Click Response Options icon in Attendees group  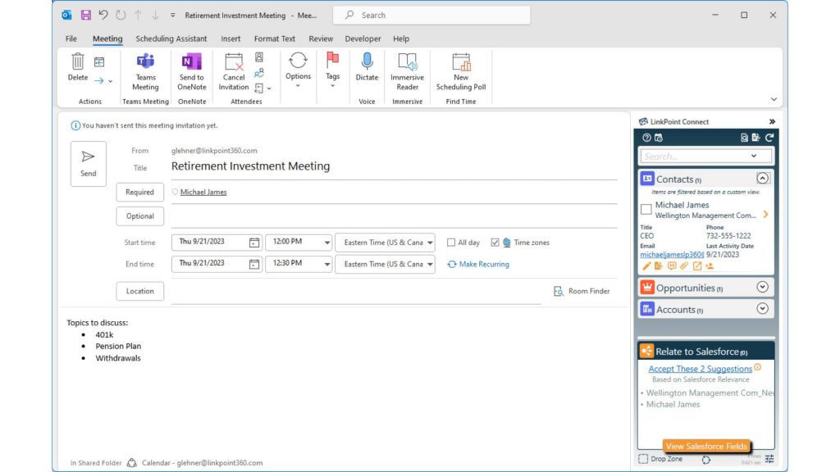coord(259,88)
